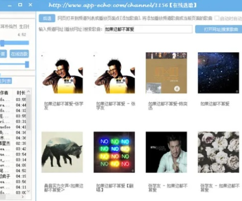Image resolution: width=242 pixels, height=201 pixels.
Task: Click the title 鼎鼎实力女声<如果这都不算爱>
Action: [64, 188]
